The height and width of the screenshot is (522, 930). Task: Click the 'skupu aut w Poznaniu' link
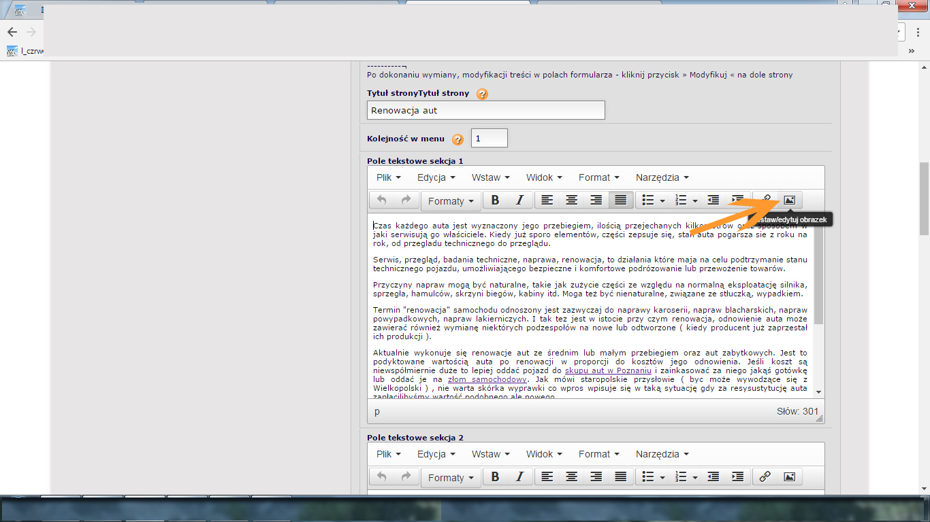608,370
